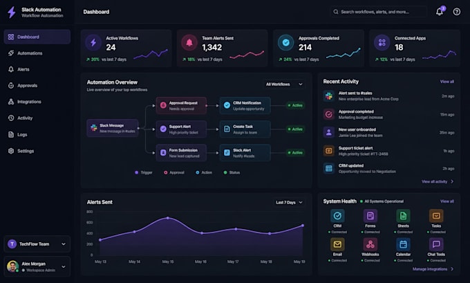Click the search magnifier icon

[x=336, y=12]
